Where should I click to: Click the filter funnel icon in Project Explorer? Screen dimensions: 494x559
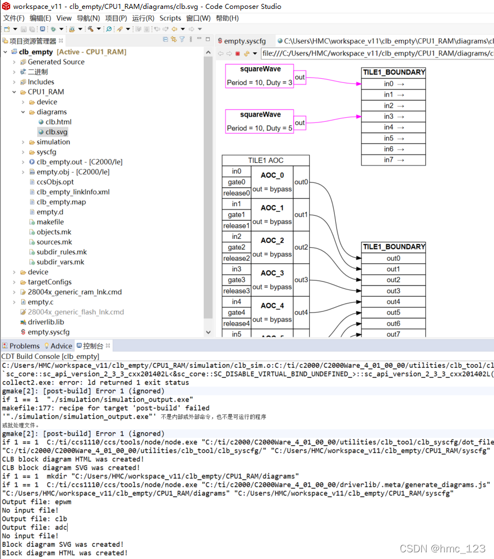[x=182, y=38]
